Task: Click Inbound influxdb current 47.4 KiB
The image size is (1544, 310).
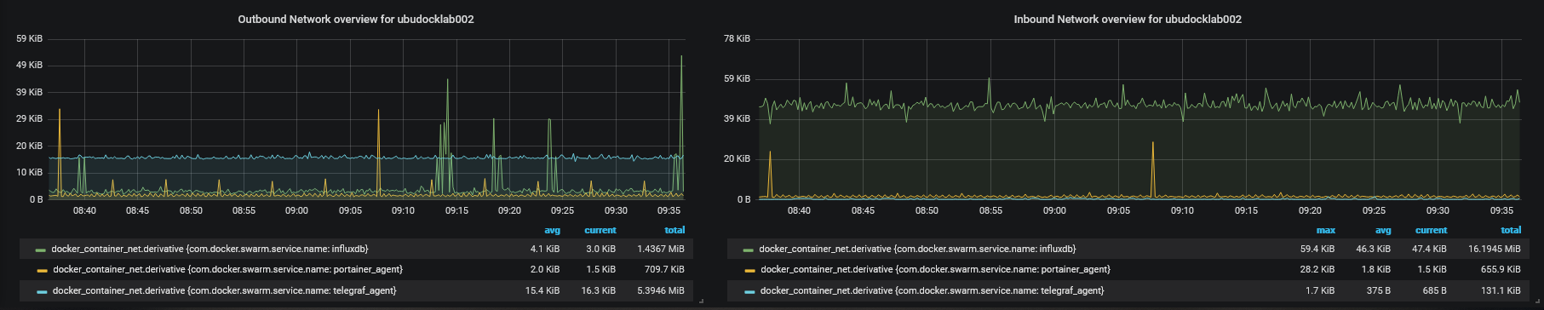Action: click(x=1429, y=249)
